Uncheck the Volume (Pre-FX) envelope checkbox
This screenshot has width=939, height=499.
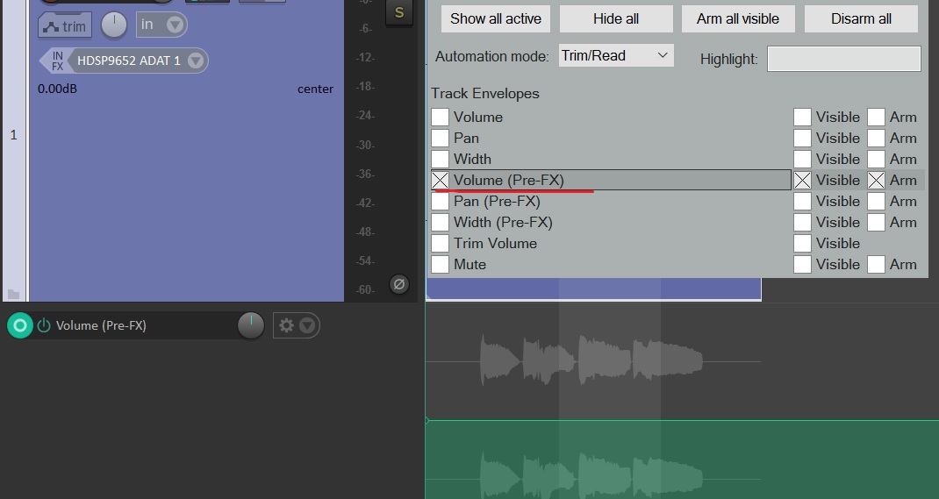(x=441, y=180)
